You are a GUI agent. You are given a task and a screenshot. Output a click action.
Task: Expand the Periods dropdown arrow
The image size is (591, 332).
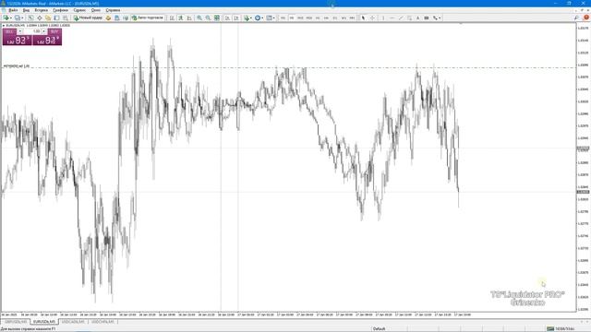click(x=262, y=18)
